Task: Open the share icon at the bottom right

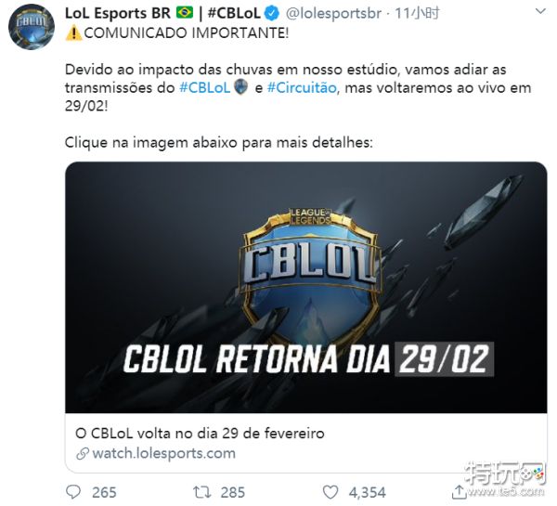Action: tap(459, 492)
